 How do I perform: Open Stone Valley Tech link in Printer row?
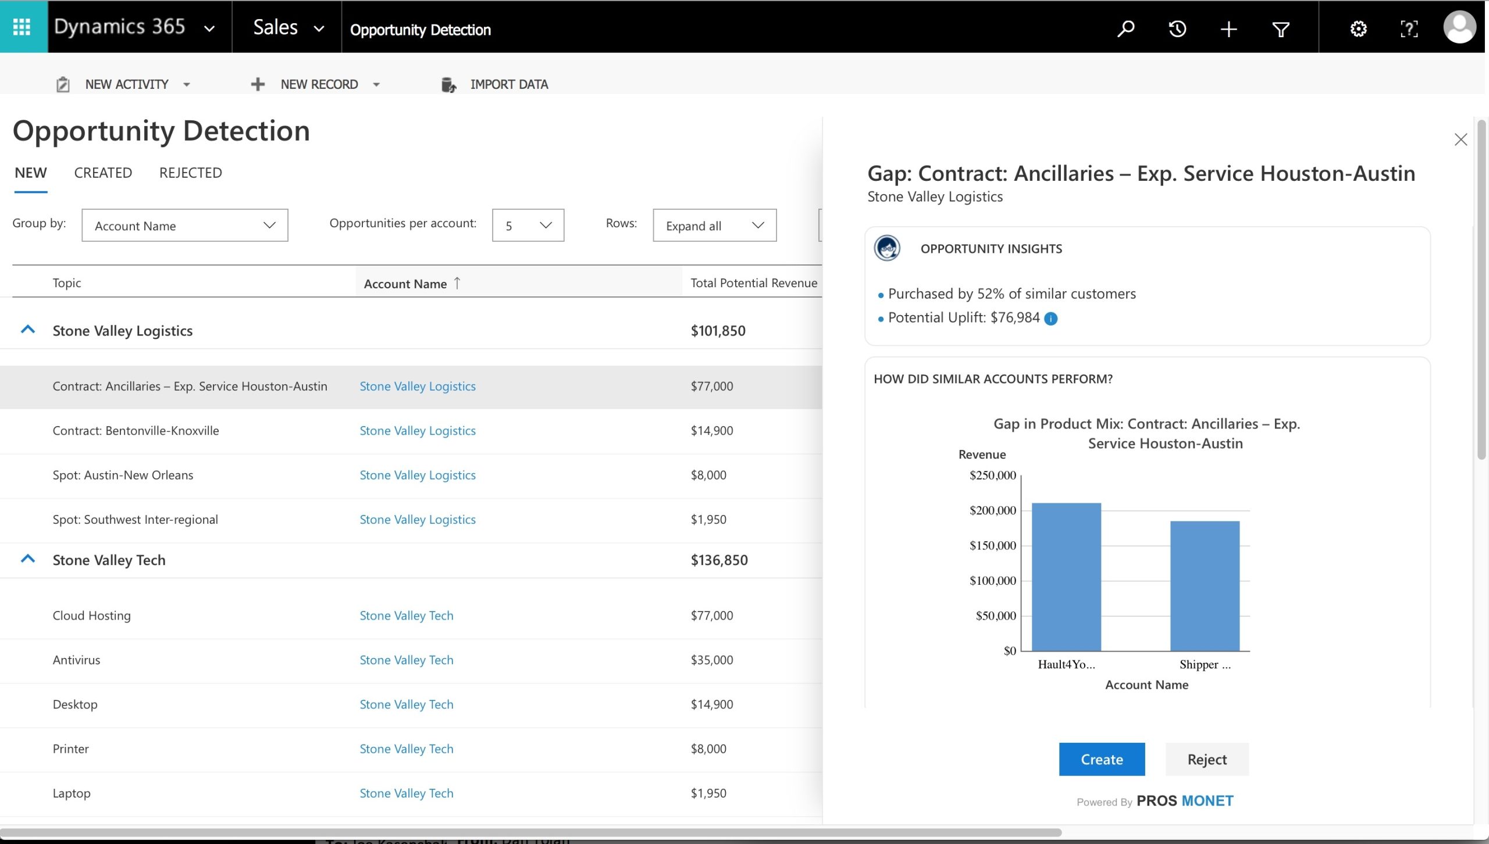(406, 749)
